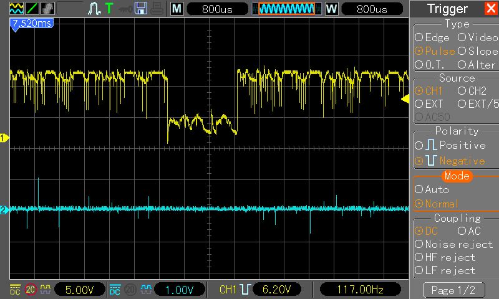Click the floppy disk save icon
The width and height of the screenshot is (499, 299).
pos(141,9)
